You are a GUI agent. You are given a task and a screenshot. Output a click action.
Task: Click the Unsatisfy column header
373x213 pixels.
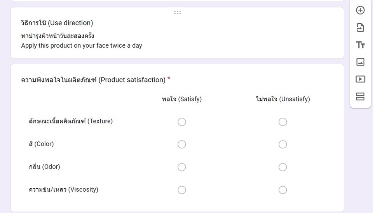tap(283, 99)
